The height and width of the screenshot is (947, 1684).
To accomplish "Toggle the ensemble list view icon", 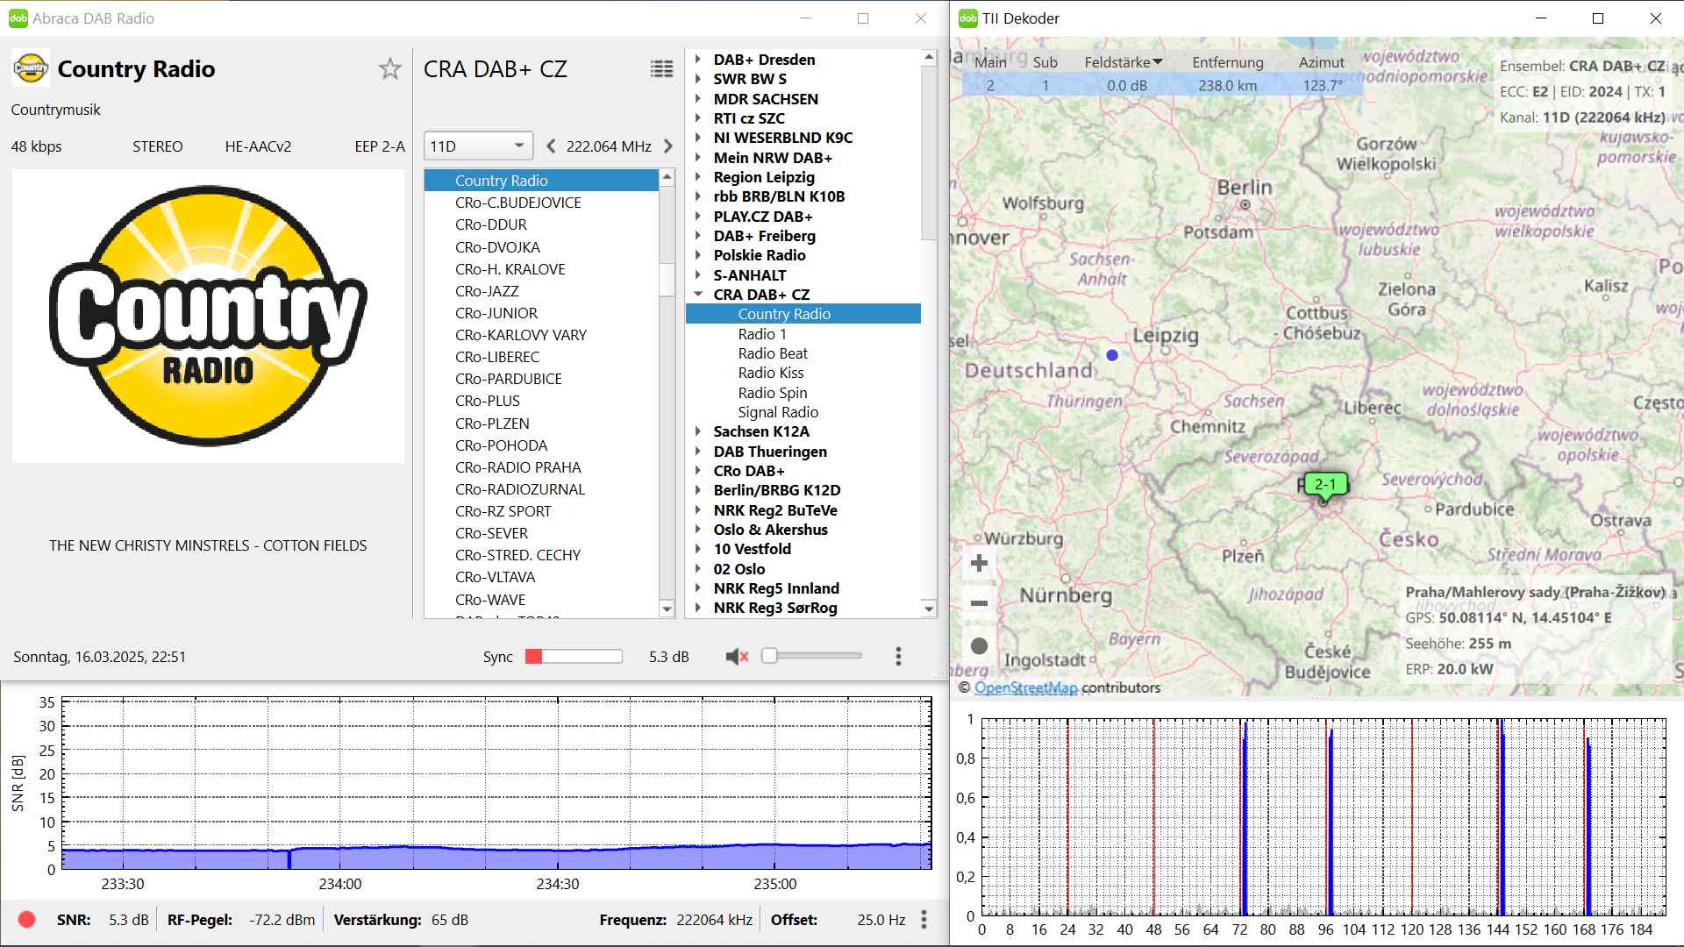I will [x=661, y=69].
